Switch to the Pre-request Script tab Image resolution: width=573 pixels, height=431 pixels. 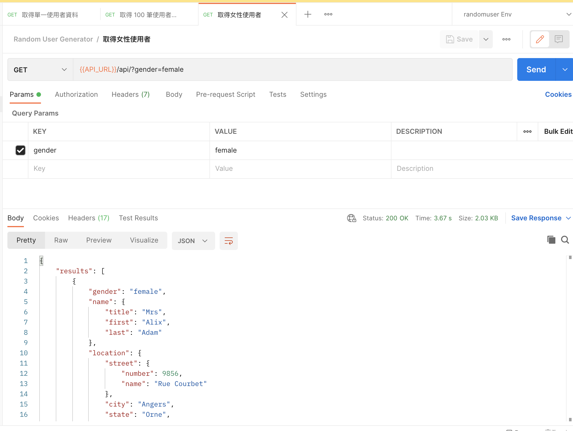click(x=225, y=94)
